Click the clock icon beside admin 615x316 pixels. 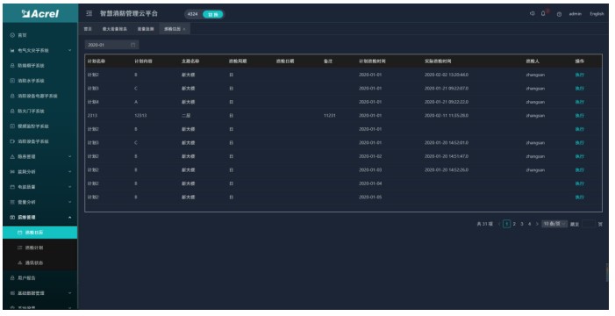pyautogui.click(x=560, y=14)
